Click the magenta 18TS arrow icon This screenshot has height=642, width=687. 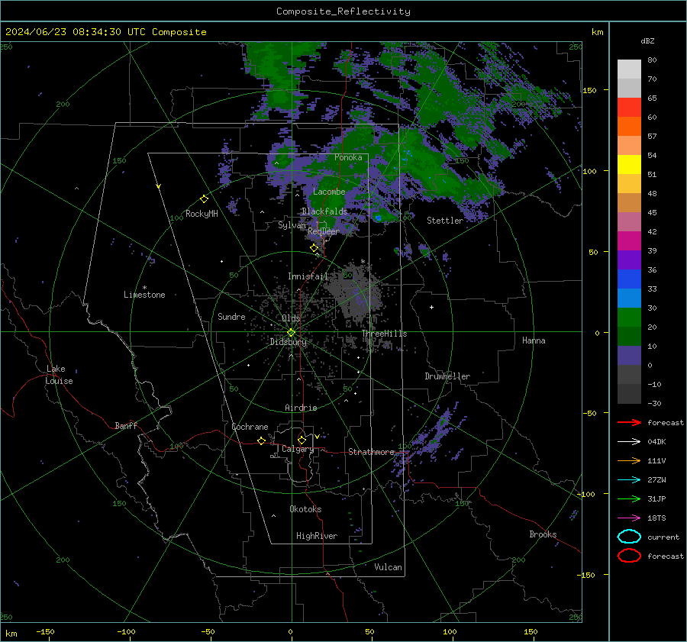(x=629, y=518)
